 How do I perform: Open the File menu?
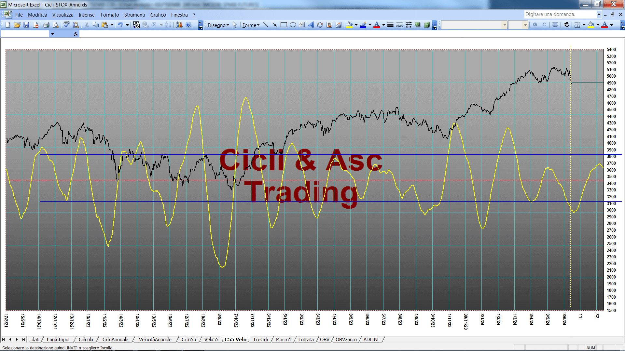[19, 15]
